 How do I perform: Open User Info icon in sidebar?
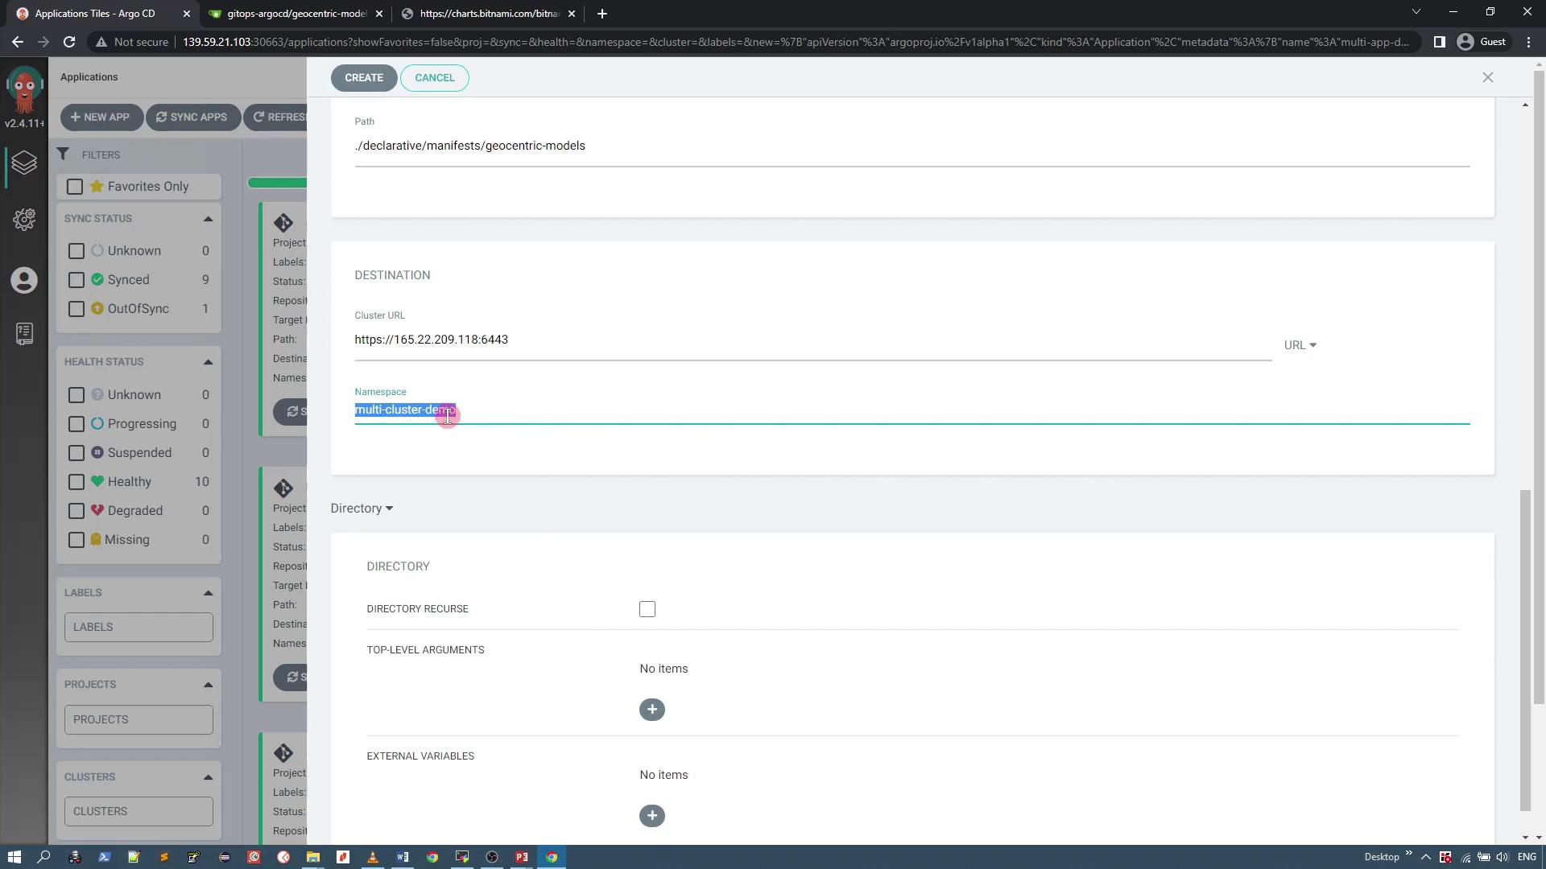coord(24,280)
